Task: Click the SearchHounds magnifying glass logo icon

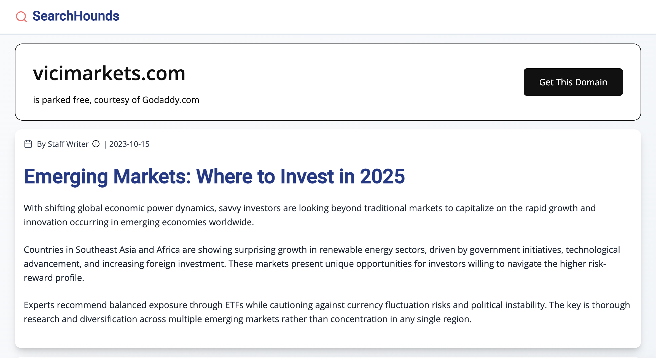Action: (x=21, y=17)
